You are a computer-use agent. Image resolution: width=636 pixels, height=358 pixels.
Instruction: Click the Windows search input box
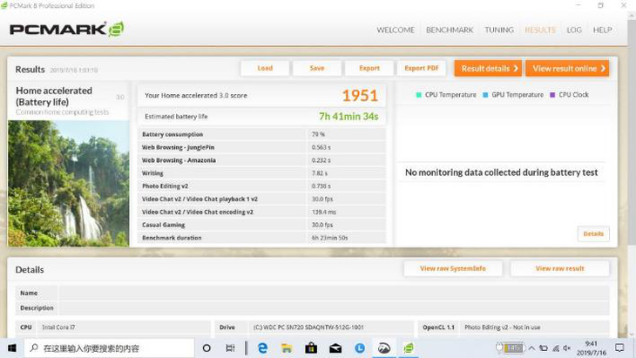(109, 348)
